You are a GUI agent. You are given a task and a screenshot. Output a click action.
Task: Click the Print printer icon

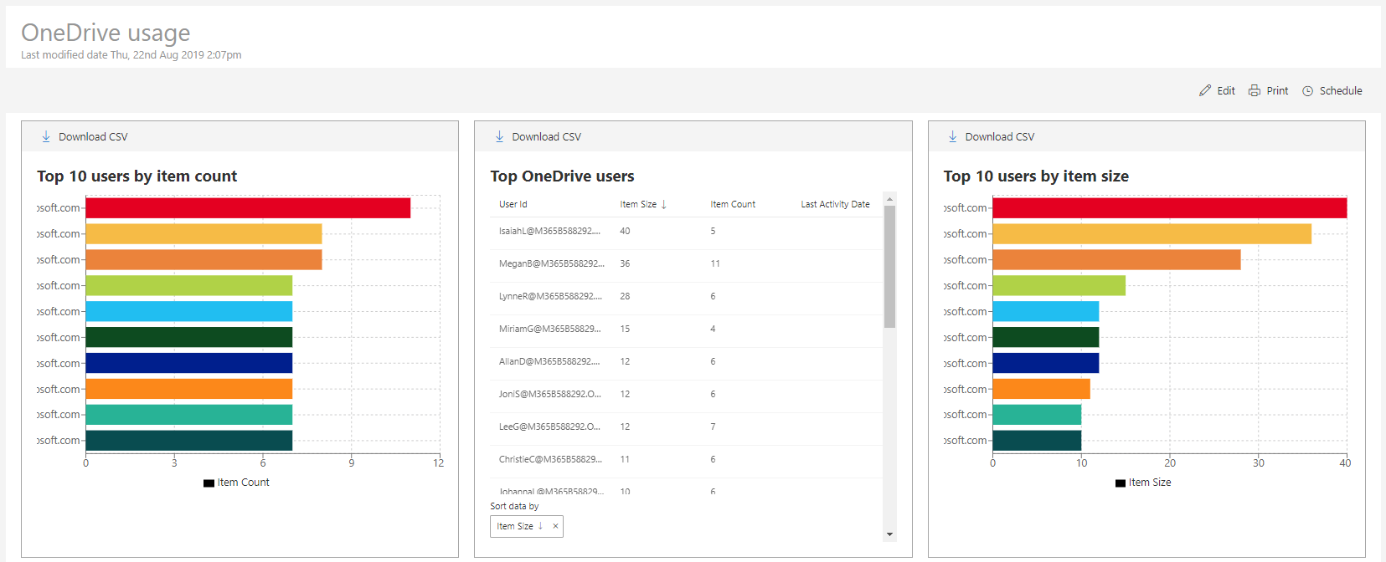tap(1255, 90)
